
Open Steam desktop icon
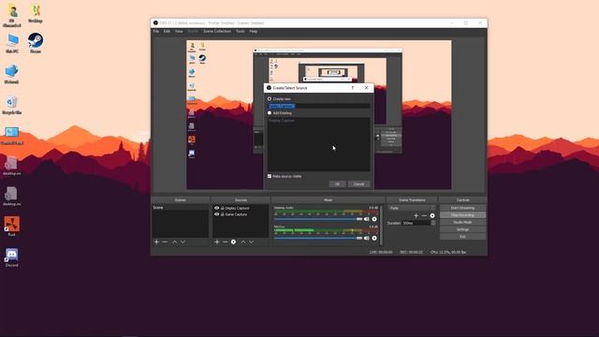click(36, 43)
